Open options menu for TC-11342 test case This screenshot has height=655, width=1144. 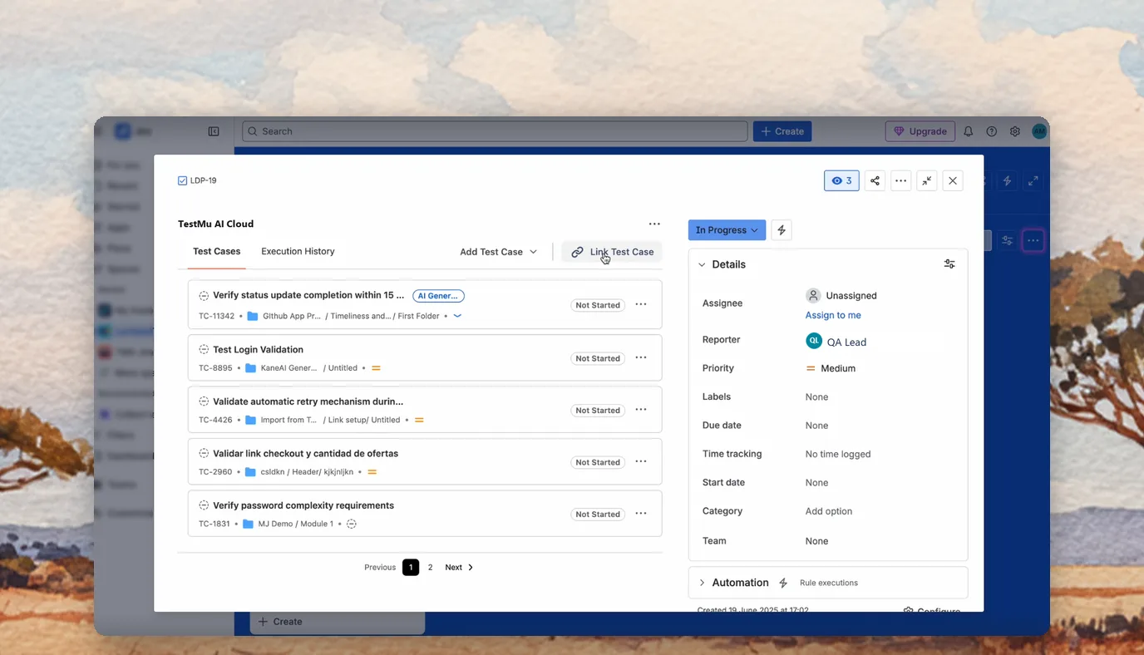pos(641,304)
